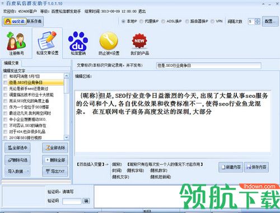This screenshot has height=213, width=280.
Task: Select the 代理换IP radio button
Action: [x=141, y=21]
